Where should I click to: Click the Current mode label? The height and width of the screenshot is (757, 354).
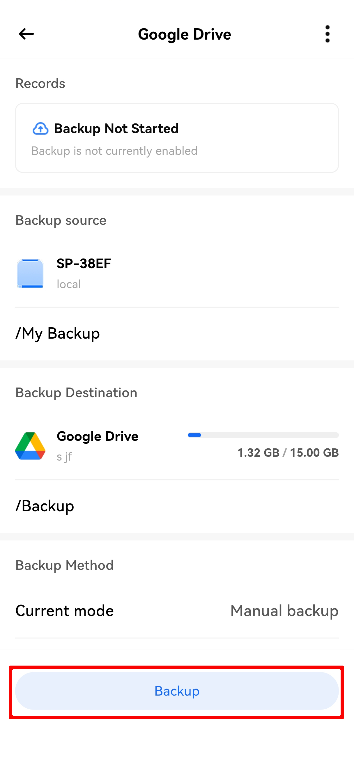(65, 611)
